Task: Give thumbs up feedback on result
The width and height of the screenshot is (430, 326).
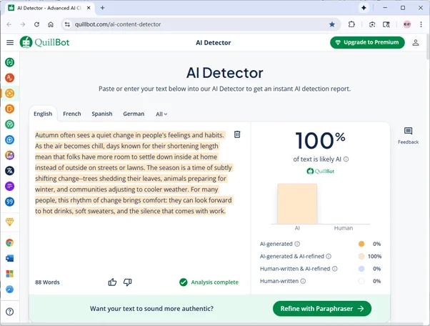Action: point(112,282)
